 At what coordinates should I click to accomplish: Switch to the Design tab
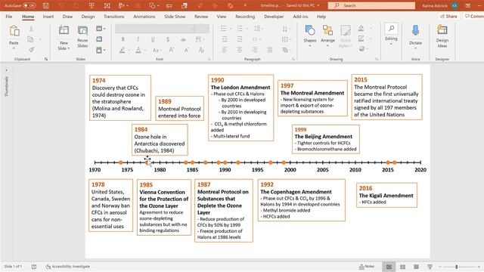(x=88, y=17)
